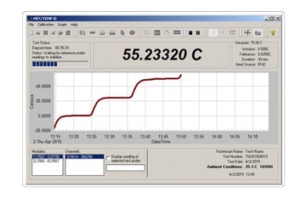Click the diagonal probe toolbar icon
304x197 pixels.
coord(167,33)
